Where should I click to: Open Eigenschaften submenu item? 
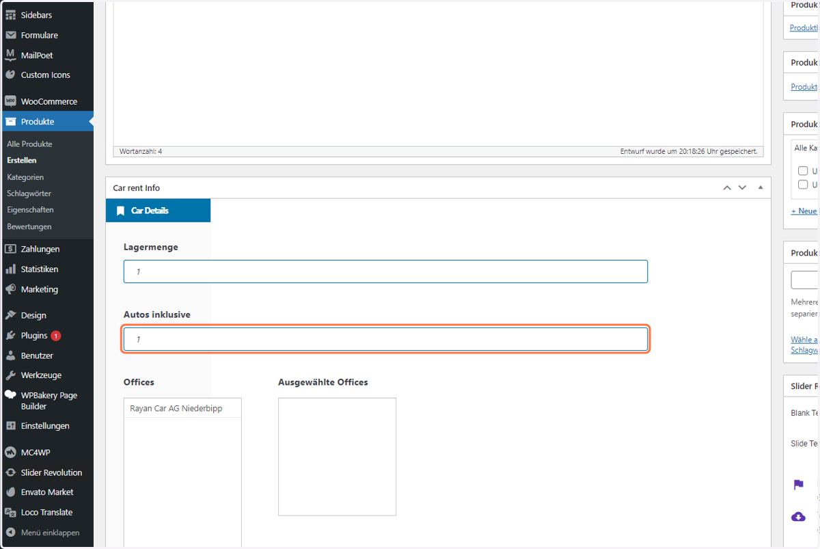[x=30, y=210]
